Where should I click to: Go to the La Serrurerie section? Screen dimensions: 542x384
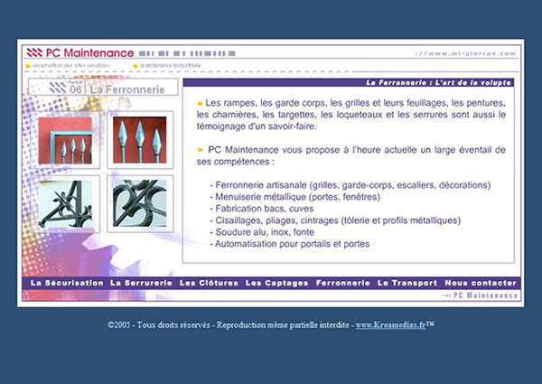(141, 283)
